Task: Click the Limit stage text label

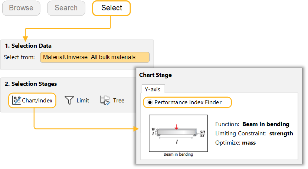Action: [x=83, y=100]
